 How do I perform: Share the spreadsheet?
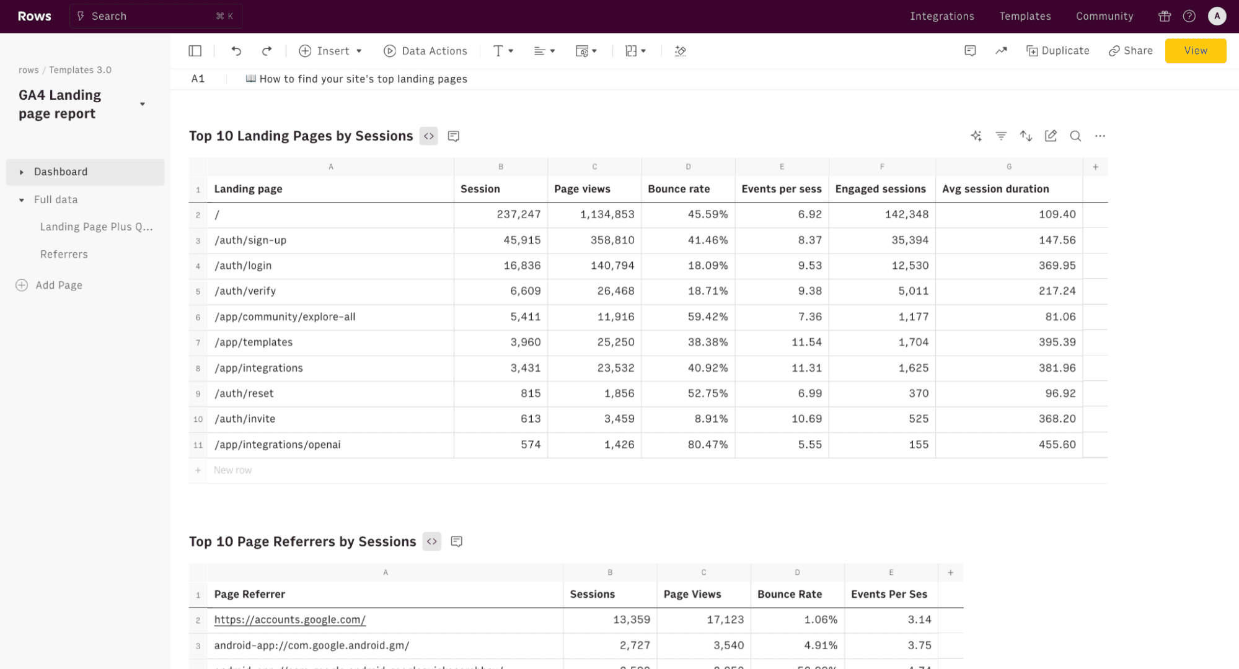[1131, 51]
